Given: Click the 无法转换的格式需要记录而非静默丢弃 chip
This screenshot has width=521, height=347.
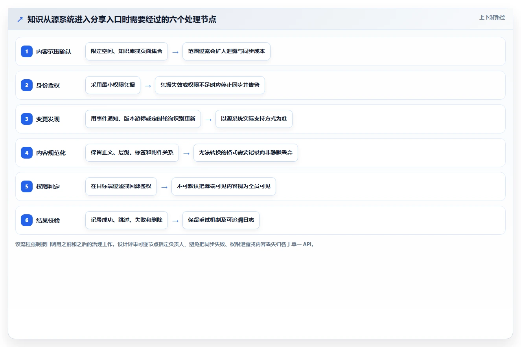Looking at the screenshot, I should [246, 153].
